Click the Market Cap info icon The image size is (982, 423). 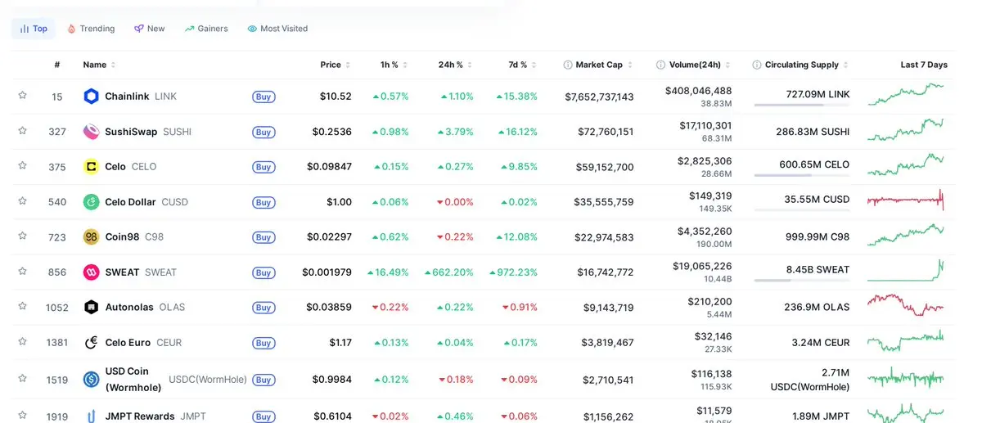tap(568, 65)
